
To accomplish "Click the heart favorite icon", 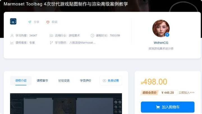I will pyautogui.click(x=48, y=22).
